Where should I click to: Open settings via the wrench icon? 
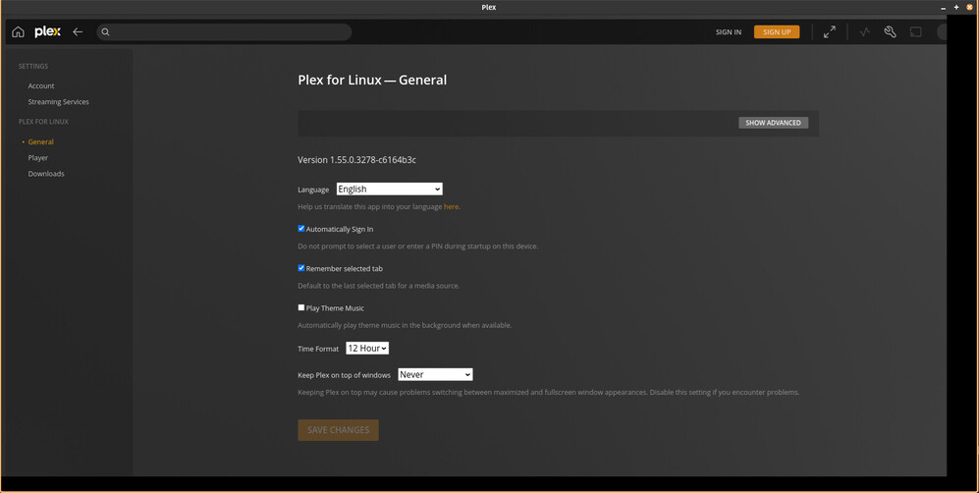[891, 31]
